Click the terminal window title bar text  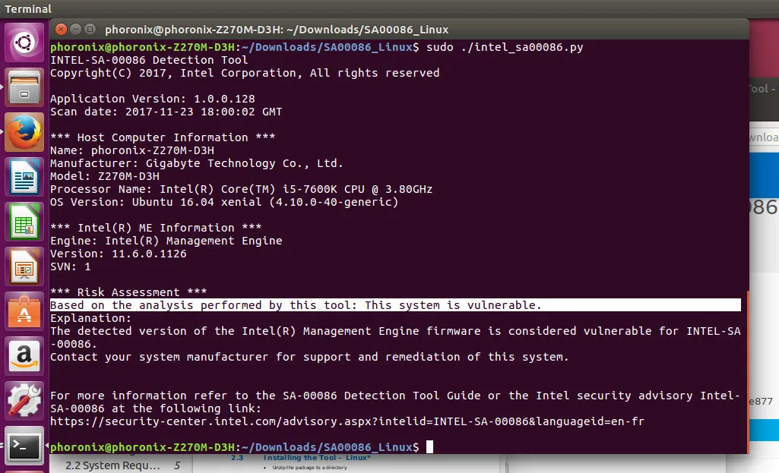(277, 30)
